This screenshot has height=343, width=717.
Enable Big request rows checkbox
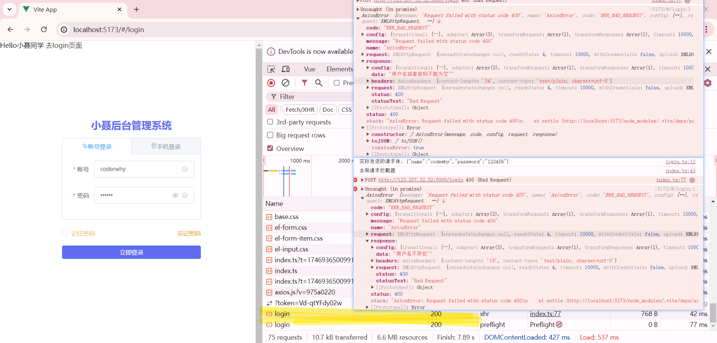pyautogui.click(x=270, y=135)
